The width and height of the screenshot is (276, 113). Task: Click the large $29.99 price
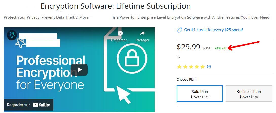click(188, 47)
